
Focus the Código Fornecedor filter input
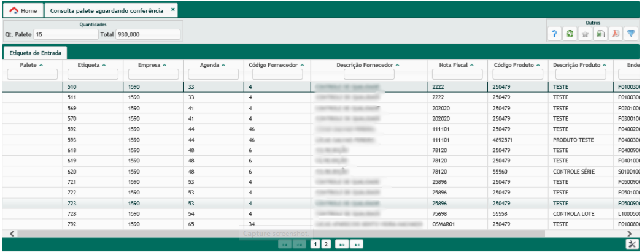tap(277, 74)
